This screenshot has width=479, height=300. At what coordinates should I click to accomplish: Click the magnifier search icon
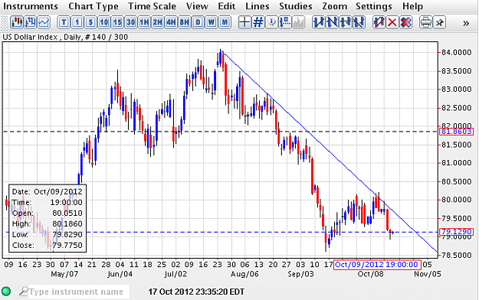click(x=24, y=291)
